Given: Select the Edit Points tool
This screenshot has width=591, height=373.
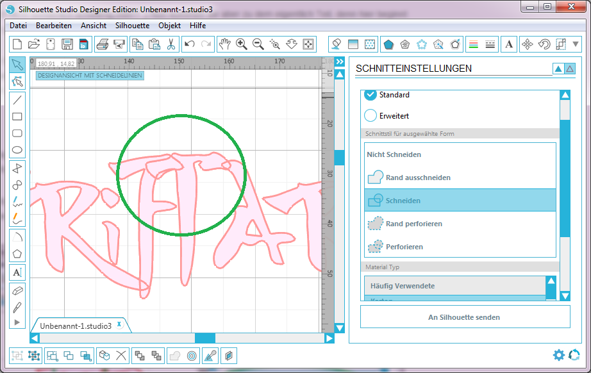Looking at the screenshot, I should pos(17,81).
